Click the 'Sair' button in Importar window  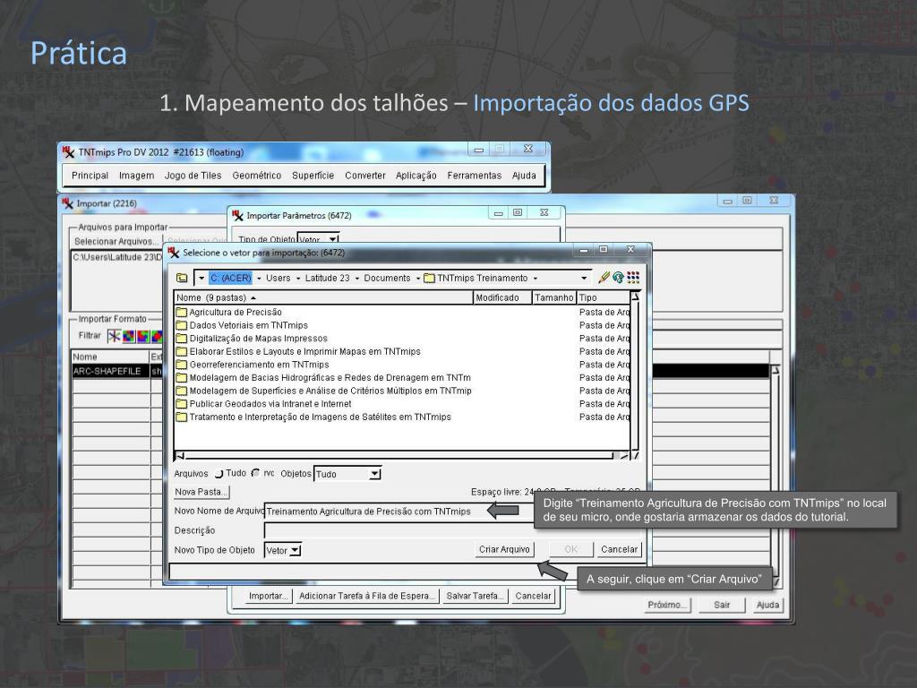pyautogui.click(x=722, y=605)
